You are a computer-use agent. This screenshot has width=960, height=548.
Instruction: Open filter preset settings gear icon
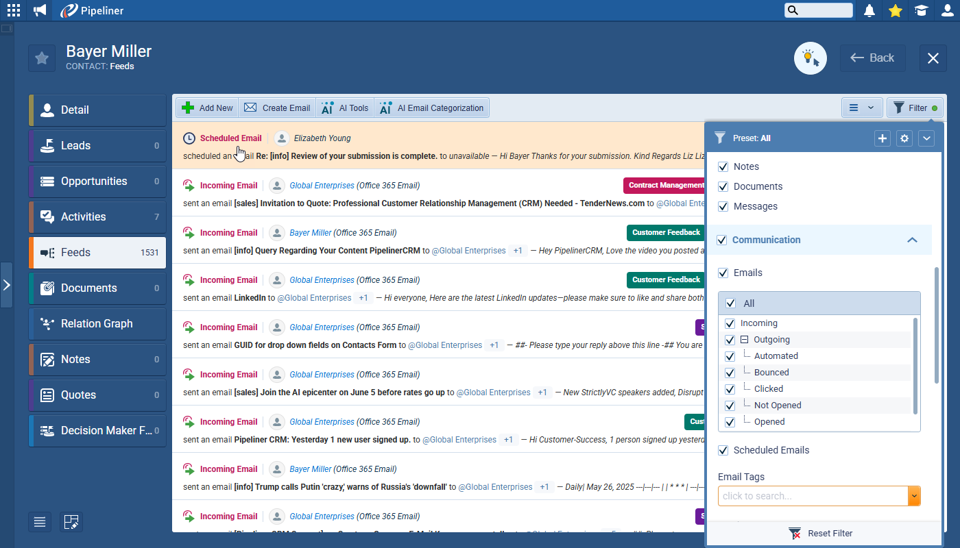click(x=904, y=138)
